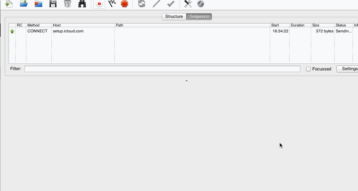358x191 pixels.
Task: Click the 16:34:22 start time cell
Action: (281, 31)
